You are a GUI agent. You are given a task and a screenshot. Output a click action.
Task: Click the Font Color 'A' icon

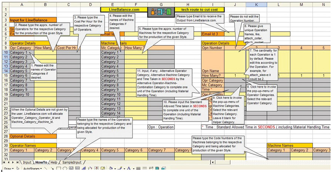(x=129, y=168)
